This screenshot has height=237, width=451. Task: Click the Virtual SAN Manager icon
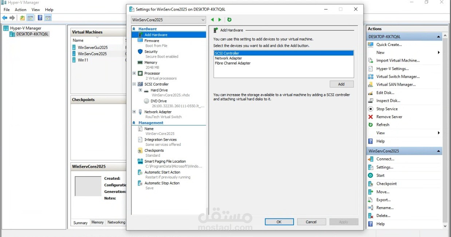click(370, 85)
